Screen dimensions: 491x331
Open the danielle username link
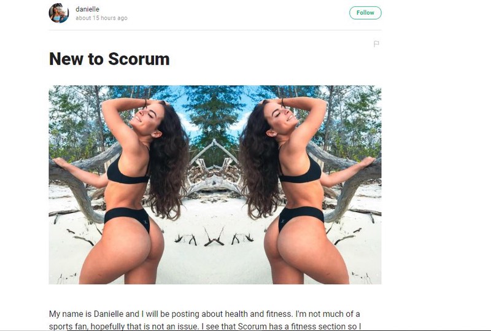87,9
